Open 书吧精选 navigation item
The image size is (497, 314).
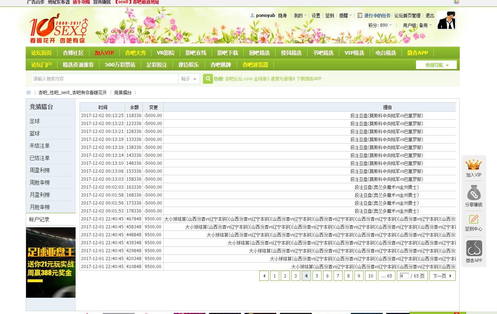(x=323, y=53)
